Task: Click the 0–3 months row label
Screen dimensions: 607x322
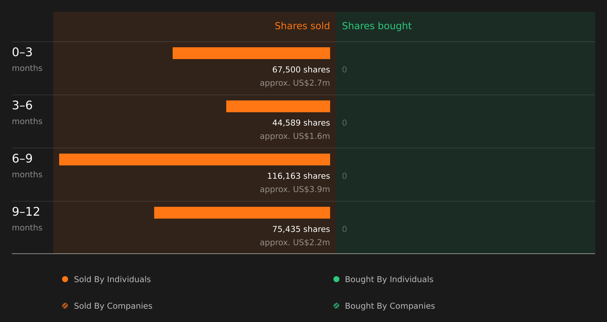Action: point(27,59)
